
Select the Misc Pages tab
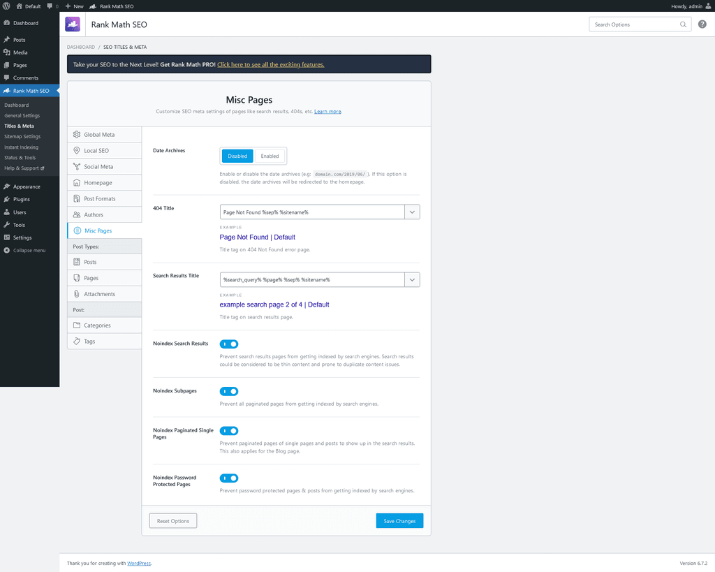pyautogui.click(x=105, y=230)
